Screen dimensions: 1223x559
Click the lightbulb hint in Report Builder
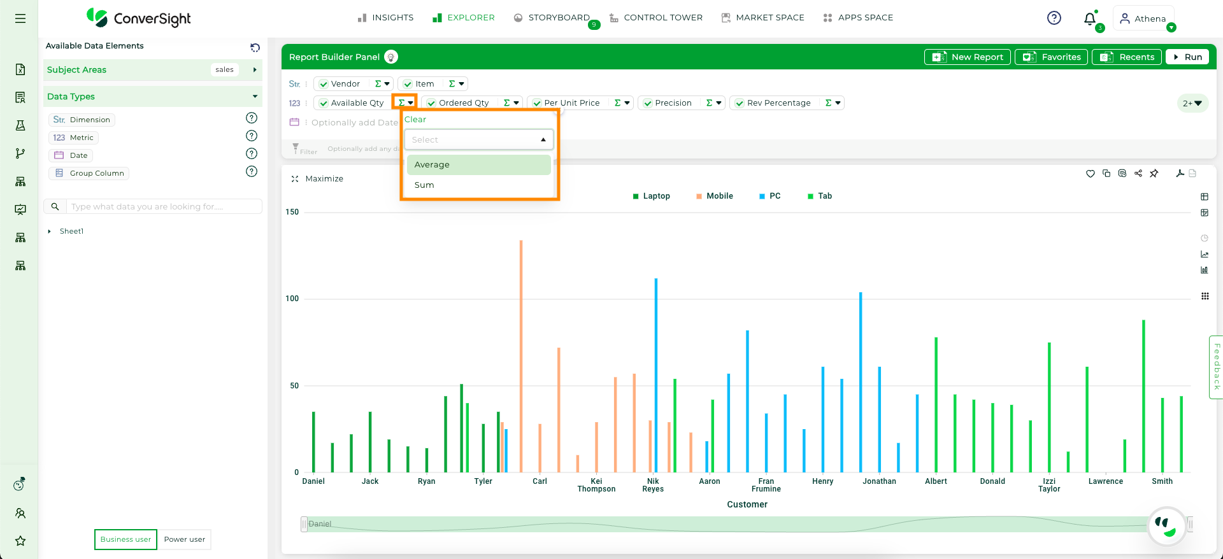coord(391,57)
